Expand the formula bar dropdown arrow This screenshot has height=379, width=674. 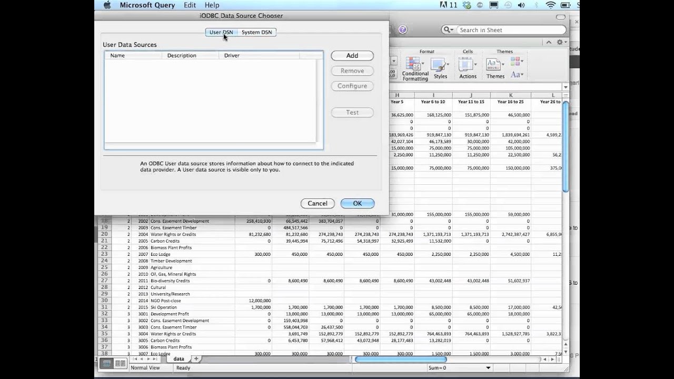pyautogui.click(x=566, y=87)
